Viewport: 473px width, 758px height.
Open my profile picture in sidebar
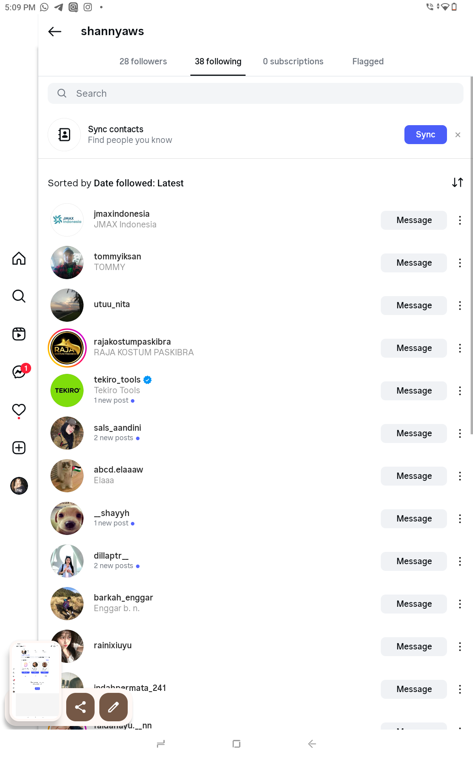click(x=19, y=486)
